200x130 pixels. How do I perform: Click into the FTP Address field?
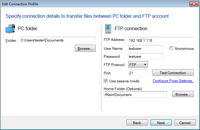tap(161, 40)
